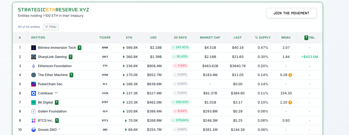Sort by the USD column header
The width and height of the screenshot is (349, 135).
tap(154, 38)
